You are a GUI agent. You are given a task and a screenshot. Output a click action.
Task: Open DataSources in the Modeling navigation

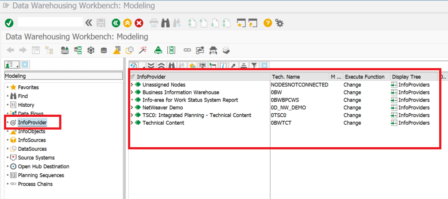click(x=32, y=149)
